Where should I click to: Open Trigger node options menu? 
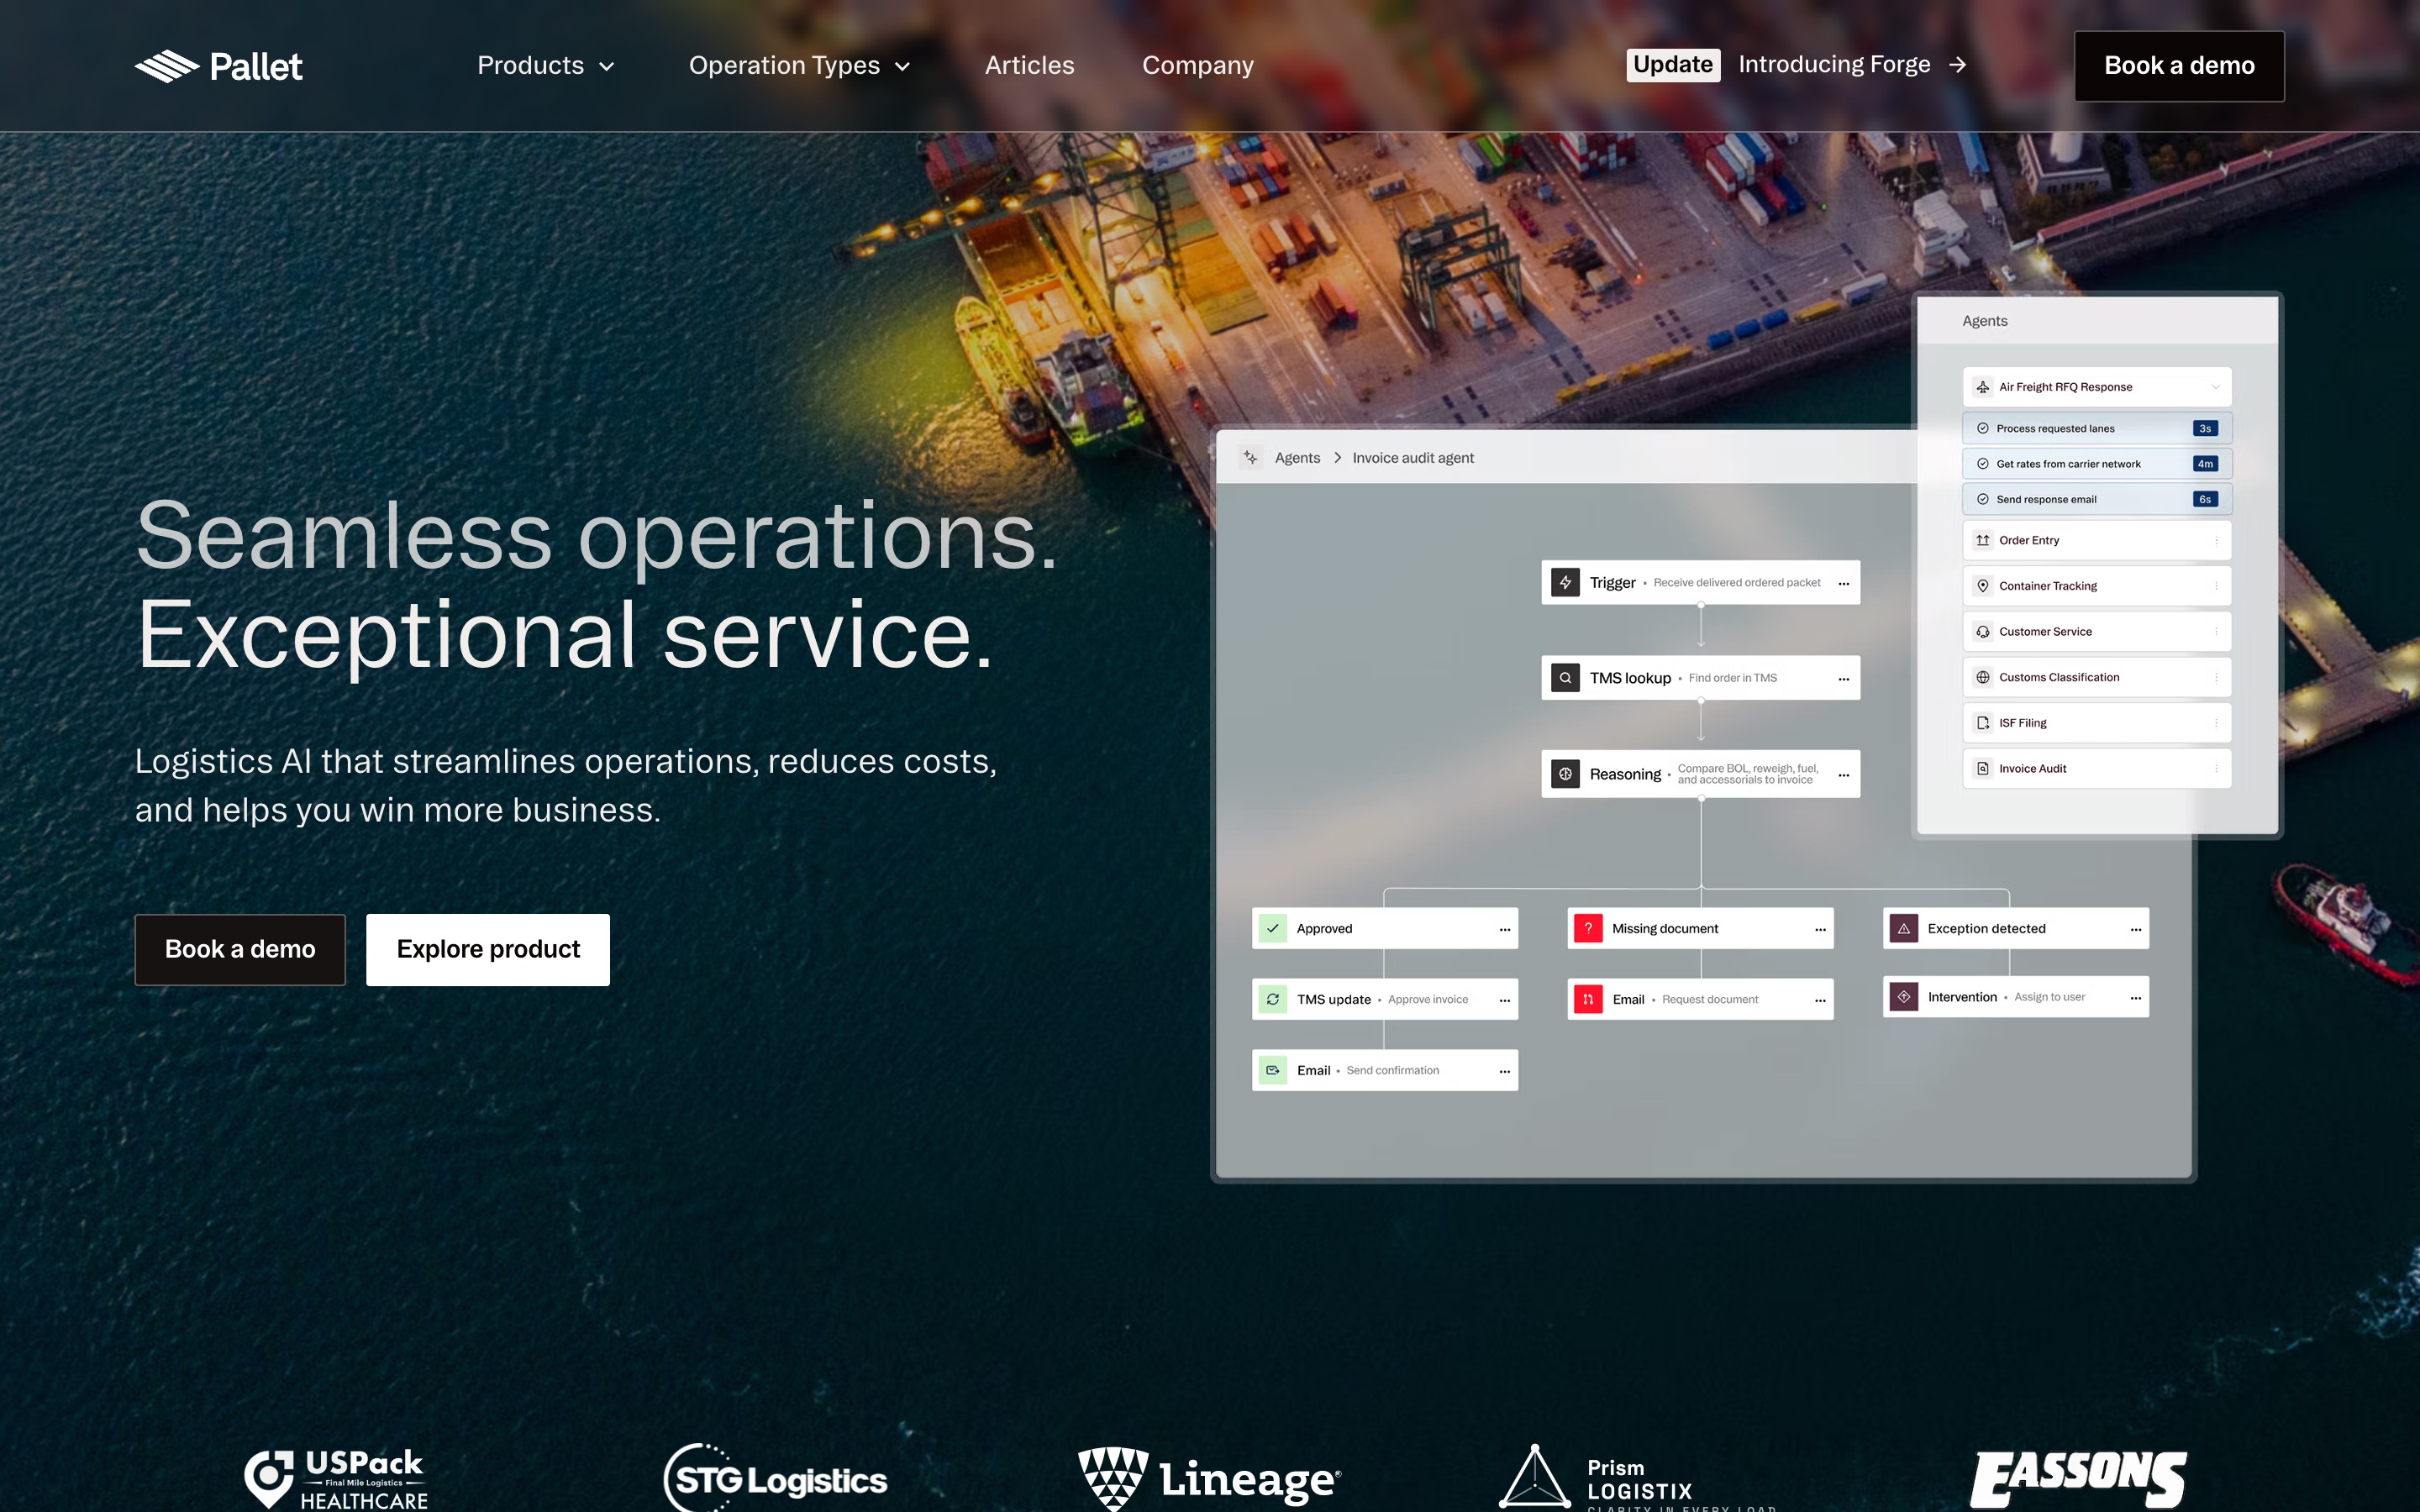(1843, 583)
